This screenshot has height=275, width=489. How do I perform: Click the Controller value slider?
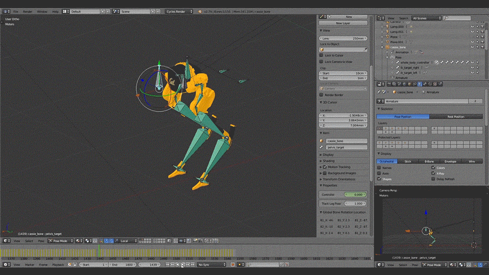point(355,194)
